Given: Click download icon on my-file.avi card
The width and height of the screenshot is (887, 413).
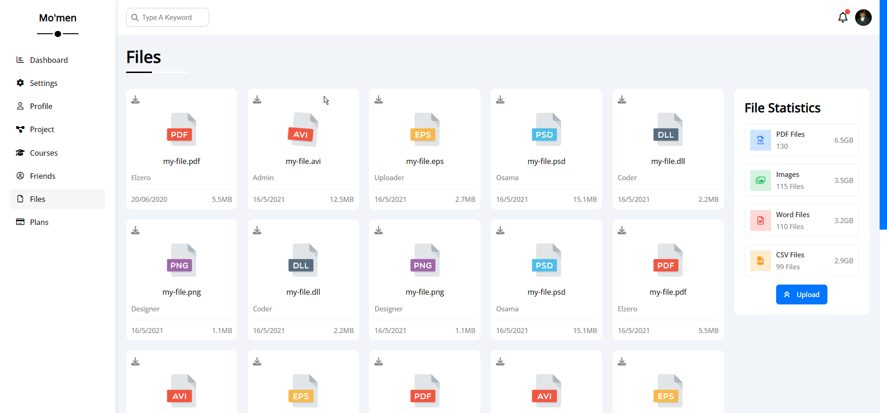Looking at the screenshot, I should point(257,100).
